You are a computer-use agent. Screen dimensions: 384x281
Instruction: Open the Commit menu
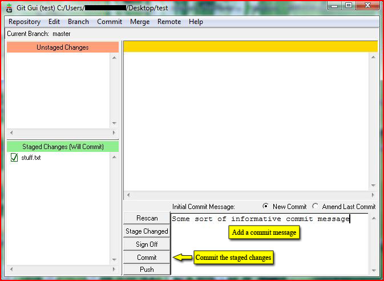110,22
